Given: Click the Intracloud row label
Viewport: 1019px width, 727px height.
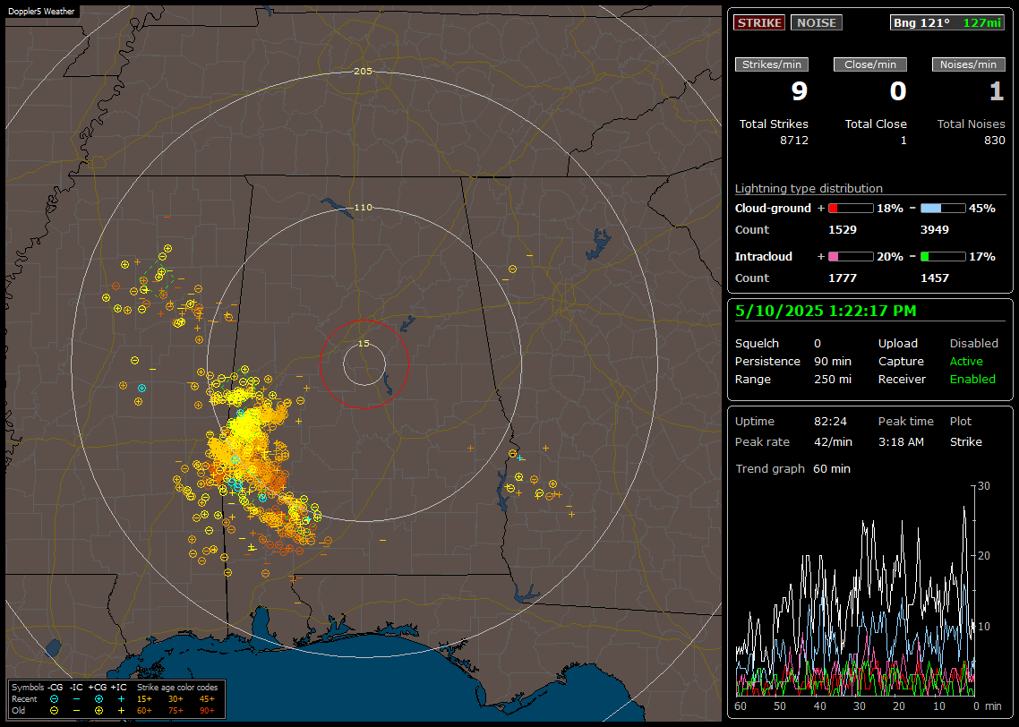Looking at the screenshot, I should pos(764,257).
